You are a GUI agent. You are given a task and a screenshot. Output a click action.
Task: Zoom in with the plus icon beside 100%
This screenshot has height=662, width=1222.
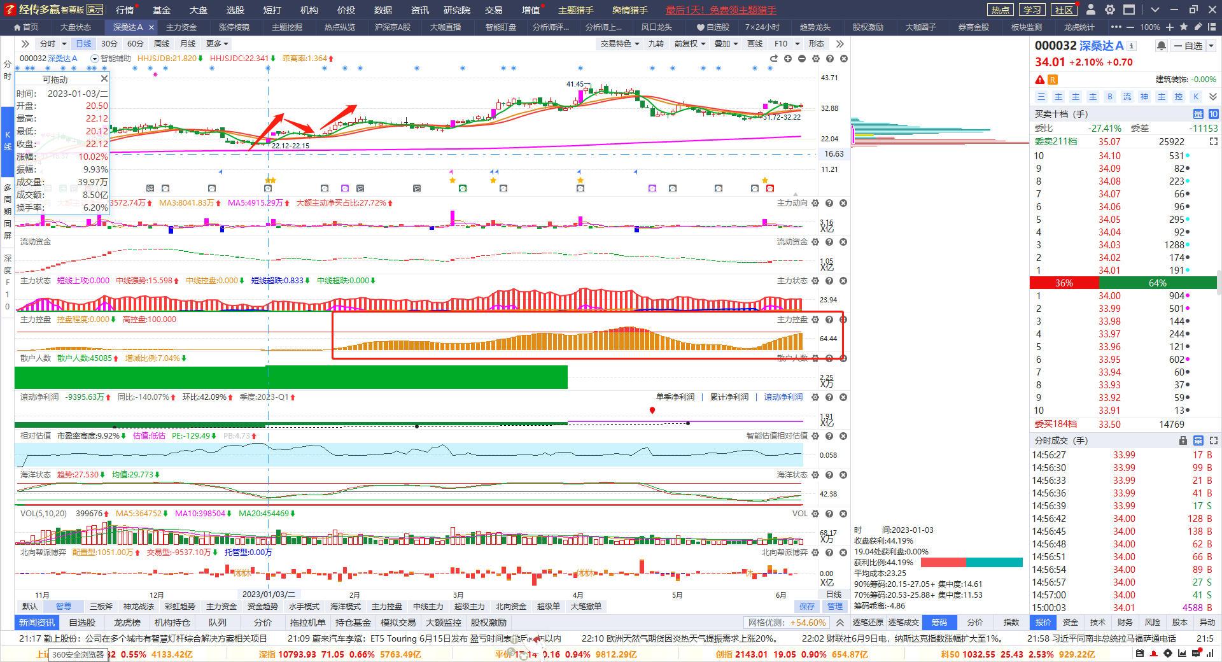tap(1170, 27)
